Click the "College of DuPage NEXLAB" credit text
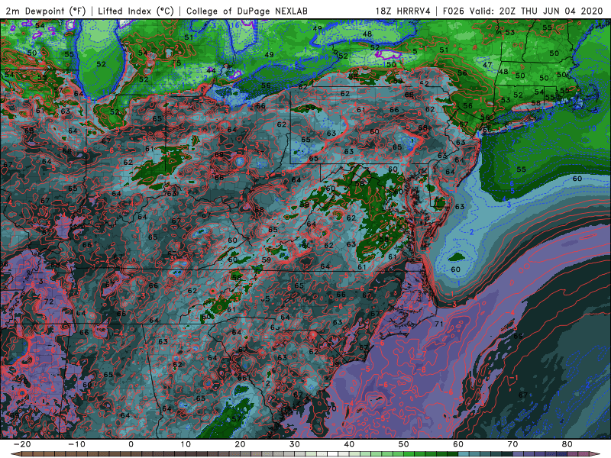 pos(247,11)
